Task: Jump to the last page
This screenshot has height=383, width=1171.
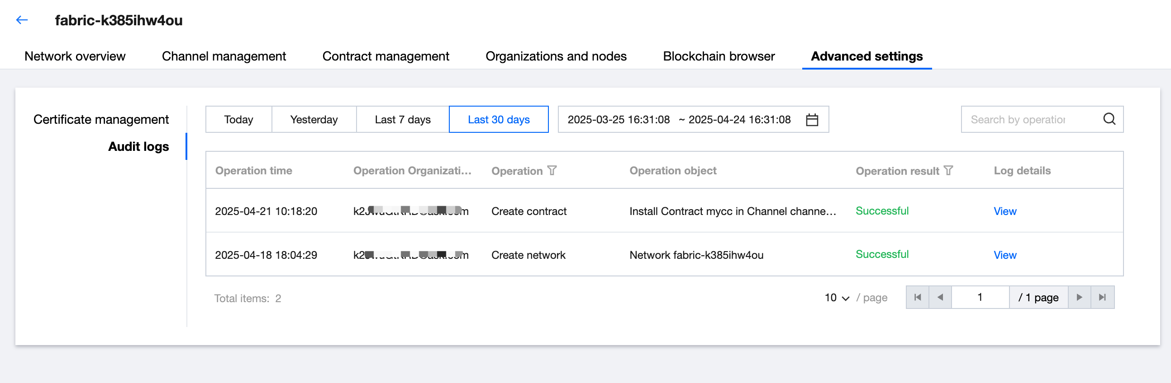Action: click(x=1102, y=297)
